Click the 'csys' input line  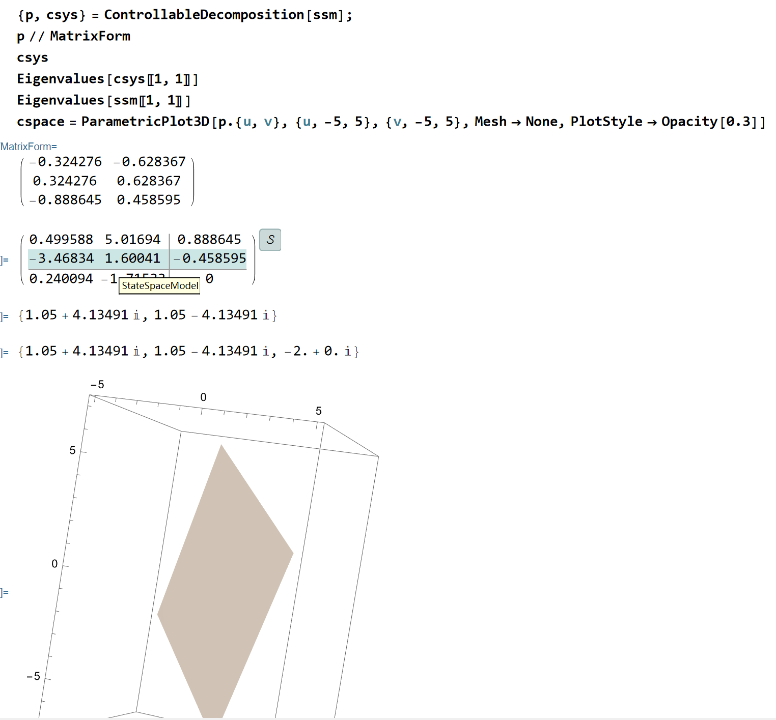point(33,57)
